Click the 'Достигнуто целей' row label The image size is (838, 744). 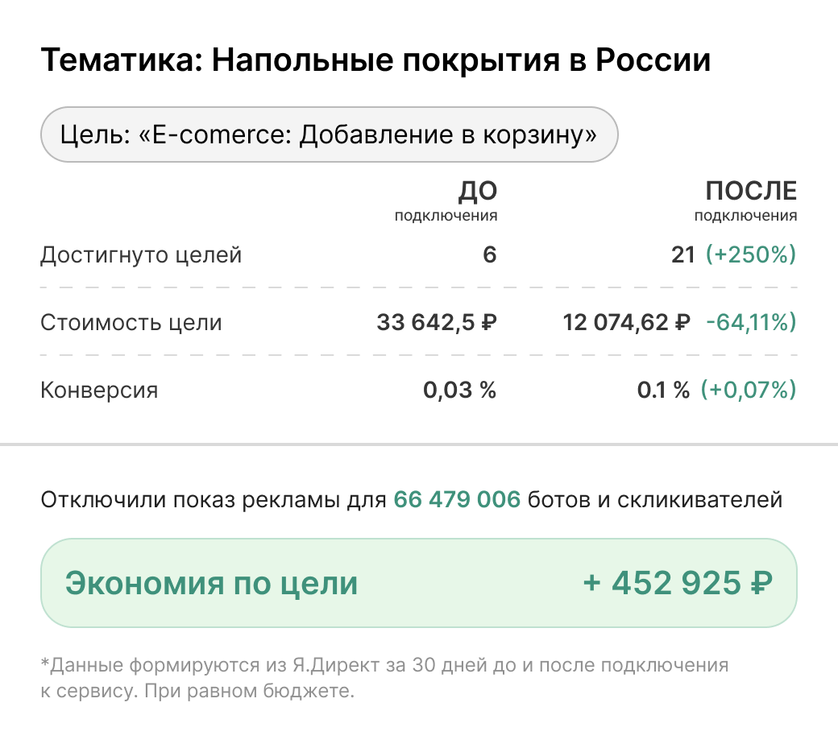(x=141, y=255)
